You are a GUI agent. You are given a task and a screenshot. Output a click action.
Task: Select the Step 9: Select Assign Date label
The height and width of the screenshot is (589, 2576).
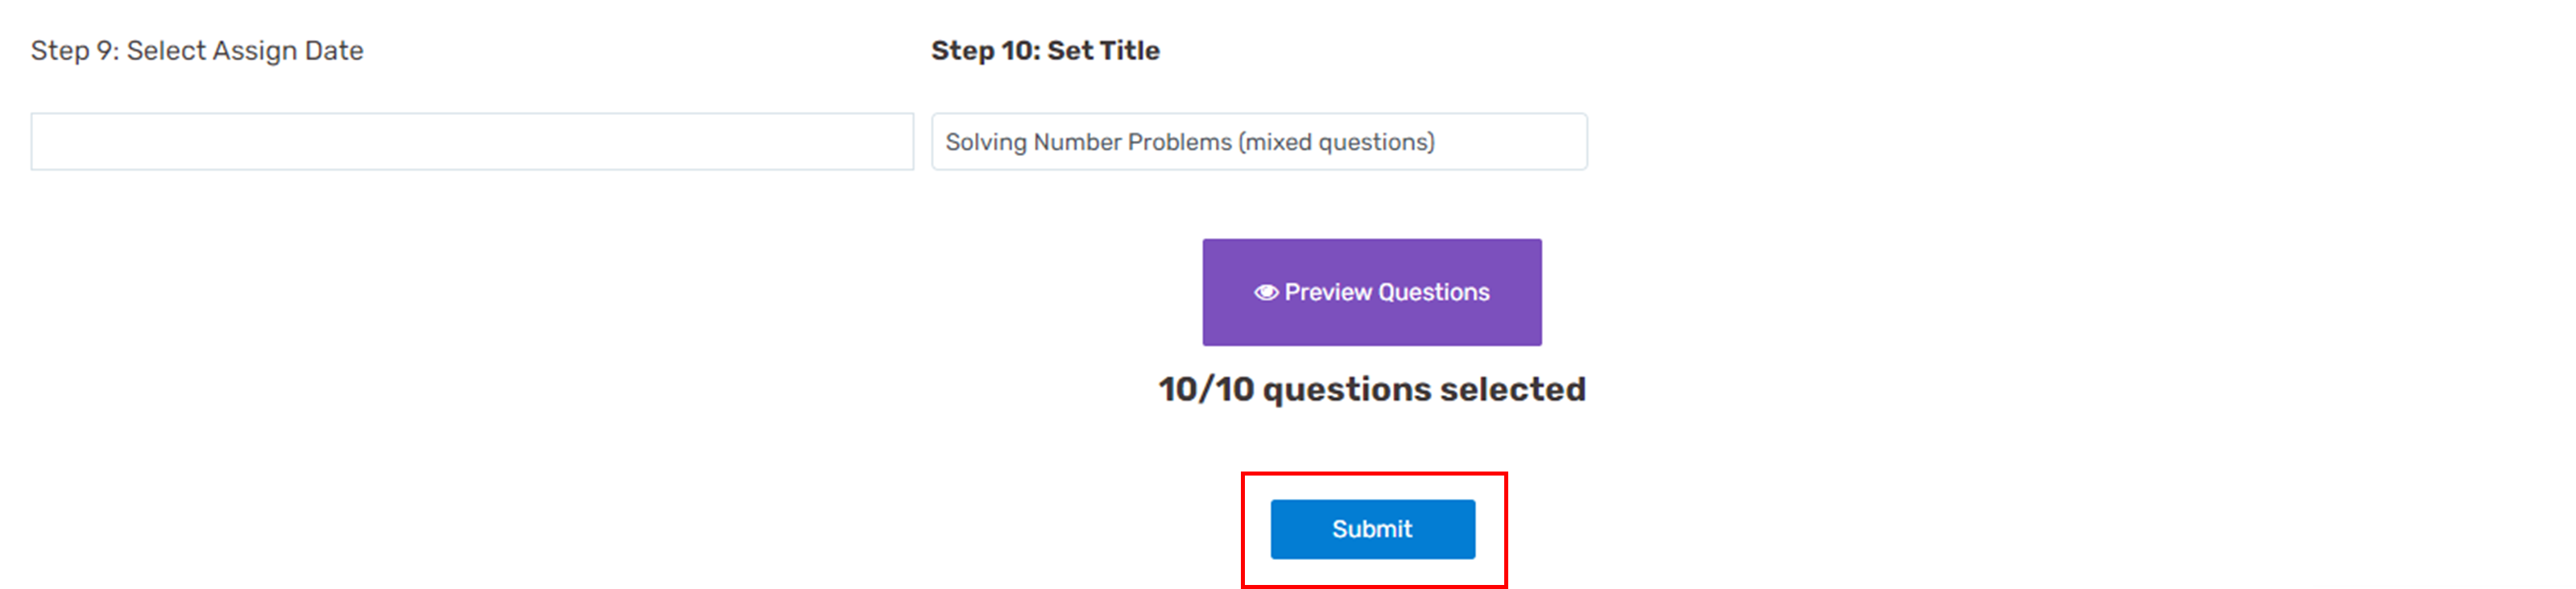pos(197,51)
